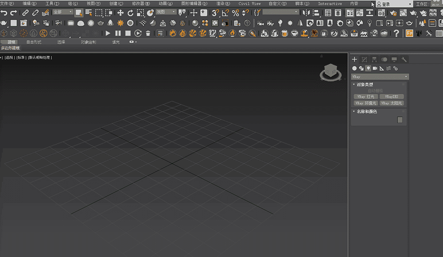
Task: Click the orange Fp plugin icon
Action: coord(409,33)
